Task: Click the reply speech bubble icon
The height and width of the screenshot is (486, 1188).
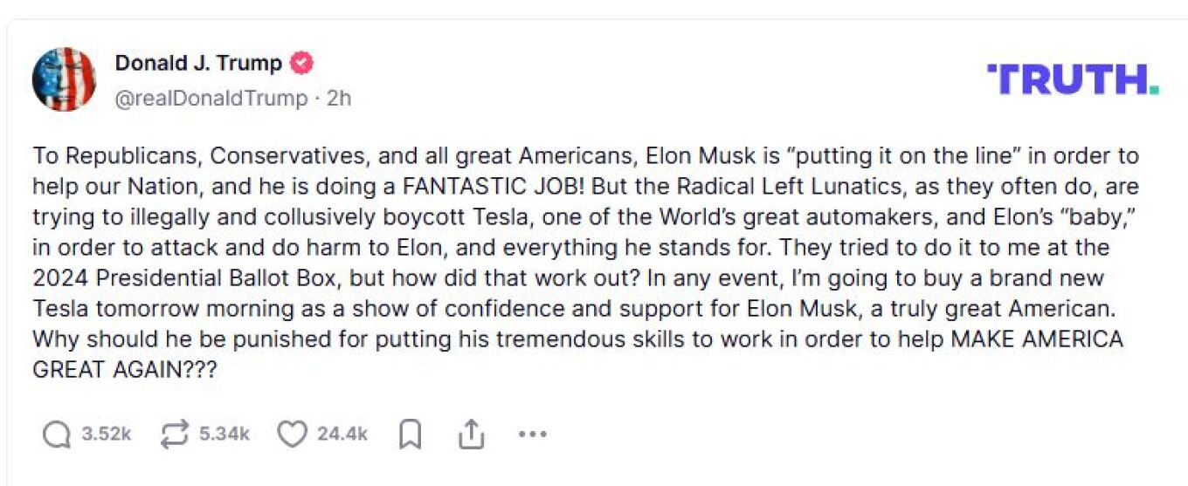Action: pyautogui.click(x=57, y=434)
